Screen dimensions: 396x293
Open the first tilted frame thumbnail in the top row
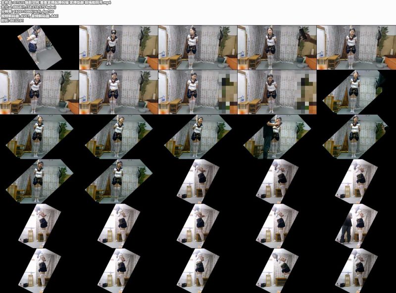click(40, 47)
